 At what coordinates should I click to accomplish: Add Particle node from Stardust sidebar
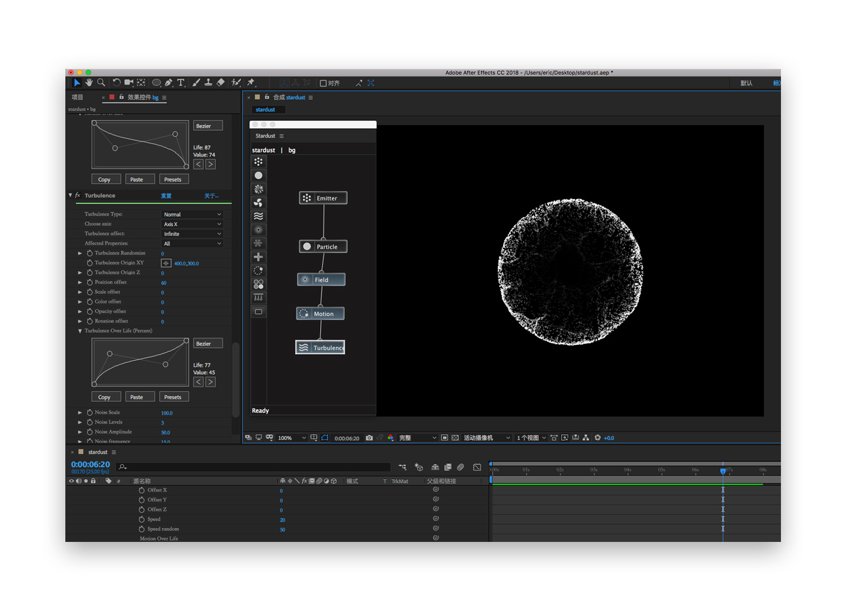(259, 175)
